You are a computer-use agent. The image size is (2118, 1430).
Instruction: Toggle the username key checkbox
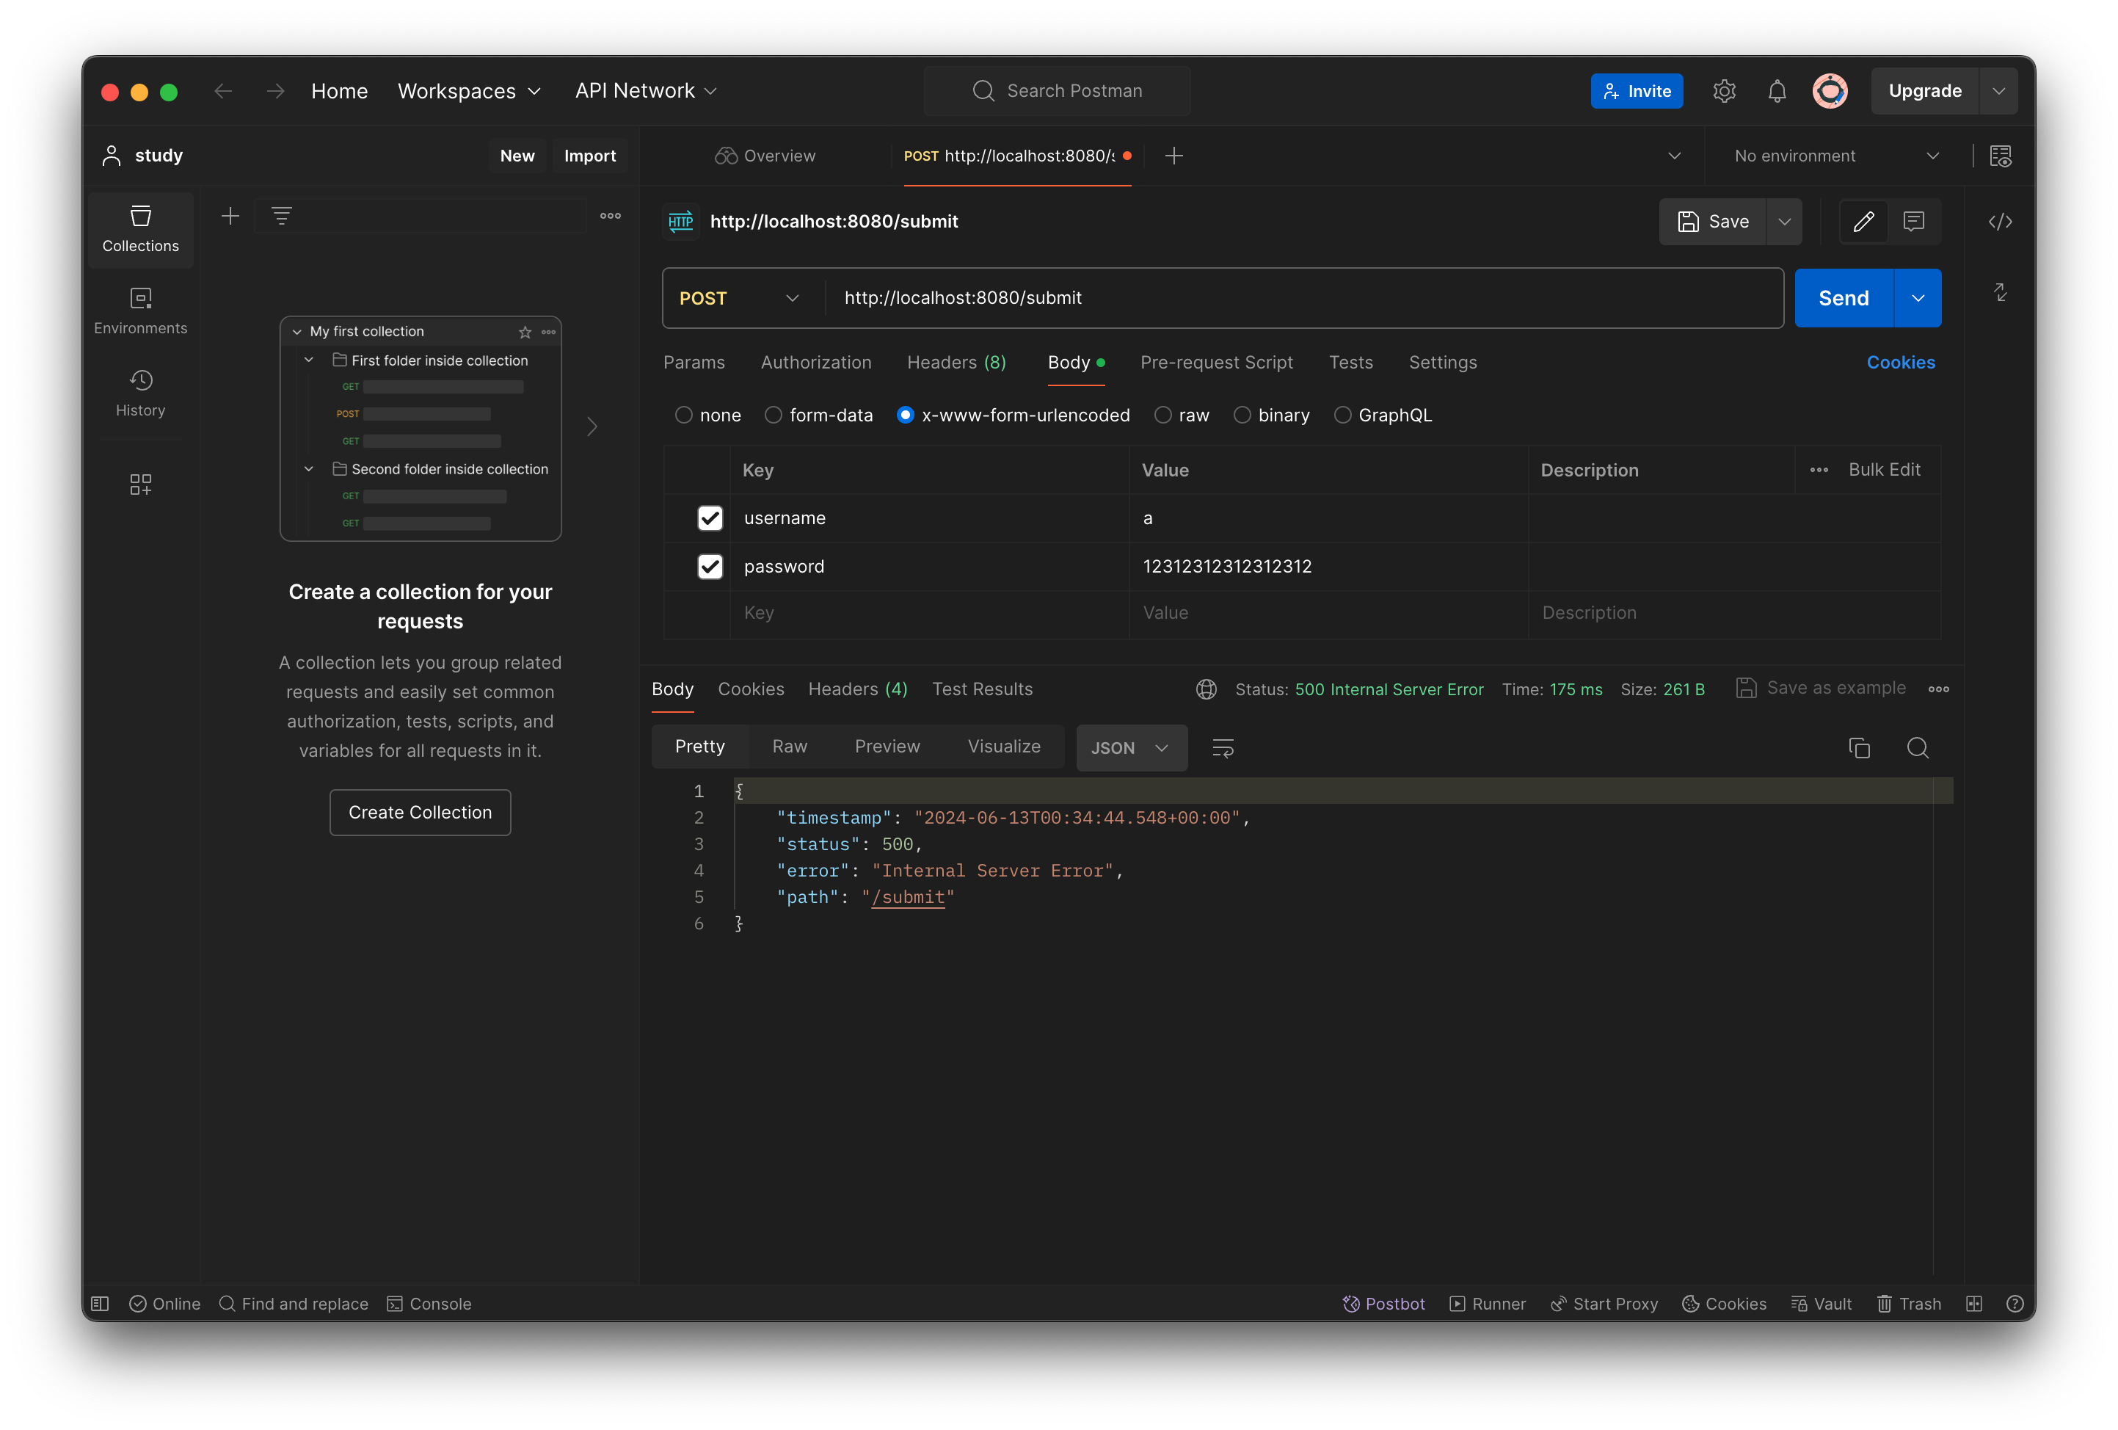point(710,517)
